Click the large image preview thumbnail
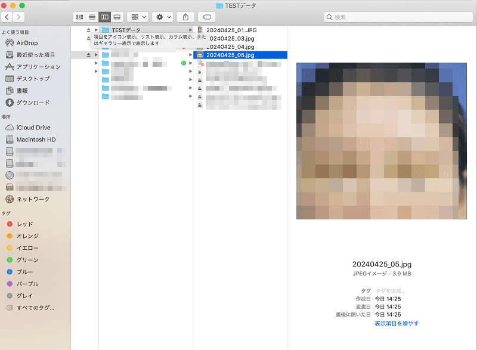The width and height of the screenshot is (477, 350). point(382,141)
